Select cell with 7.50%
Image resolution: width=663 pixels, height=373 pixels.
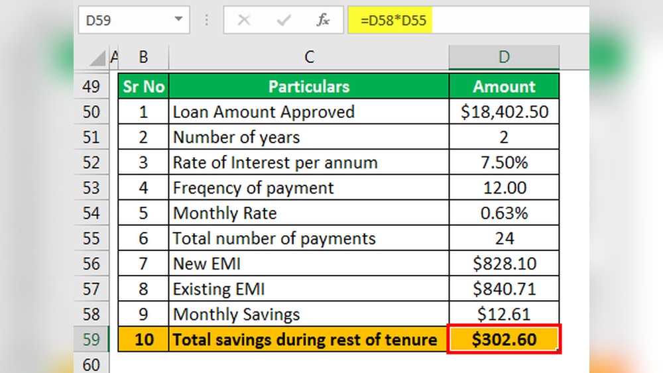(504, 162)
